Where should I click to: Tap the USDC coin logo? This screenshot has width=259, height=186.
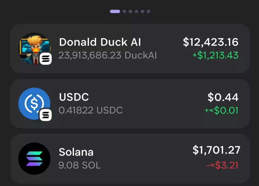click(x=34, y=104)
